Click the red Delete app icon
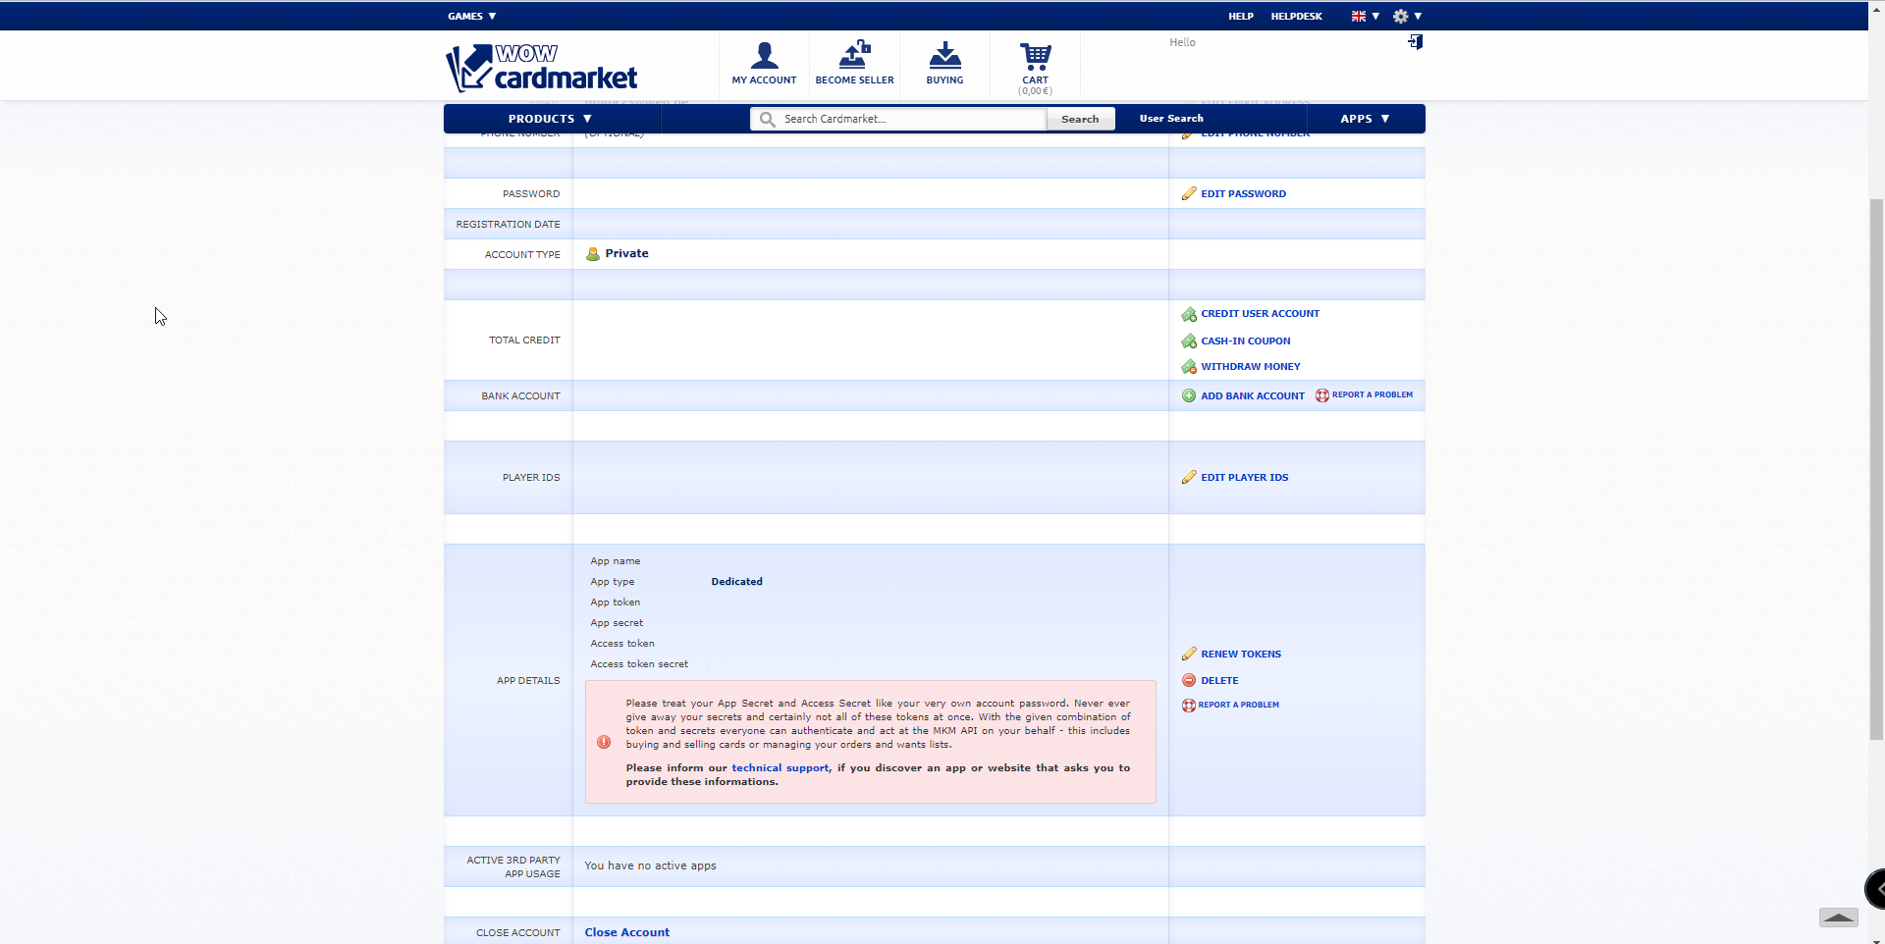This screenshot has height=944, width=1885. (1189, 681)
